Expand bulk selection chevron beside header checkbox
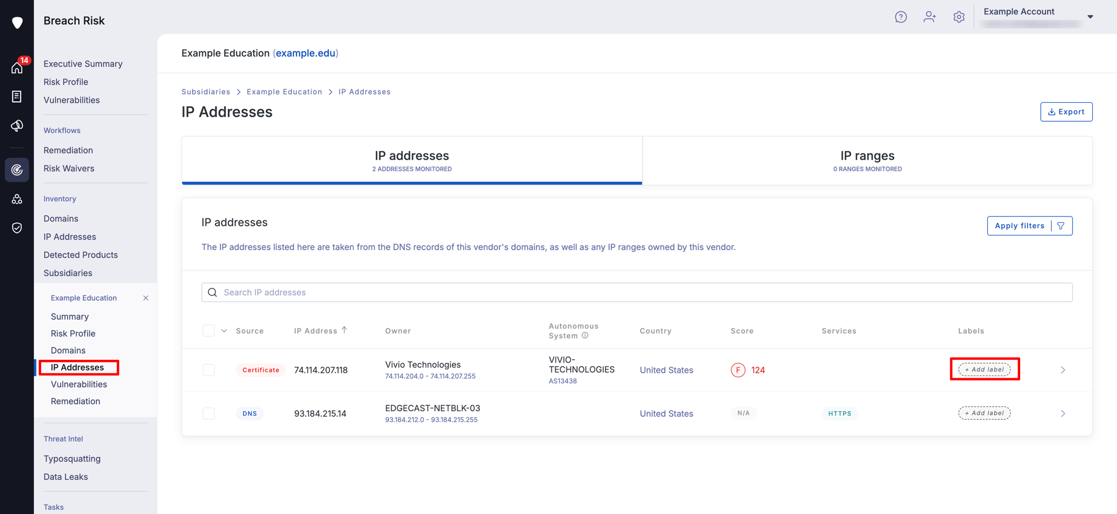 tap(224, 331)
